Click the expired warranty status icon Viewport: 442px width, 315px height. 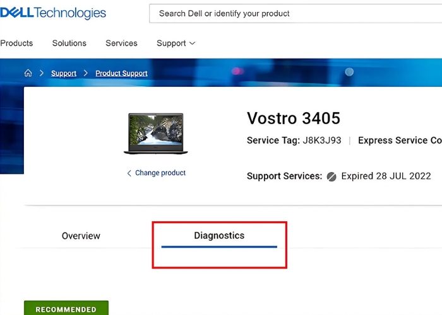click(331, 176)
